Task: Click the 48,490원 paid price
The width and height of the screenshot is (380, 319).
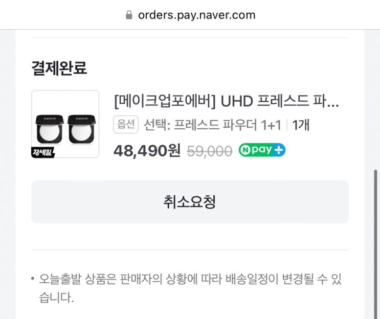Action: (x=147, y=151)
